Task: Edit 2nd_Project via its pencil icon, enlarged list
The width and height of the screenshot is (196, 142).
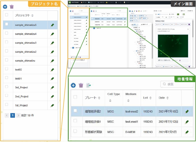Action: point(52,97)
